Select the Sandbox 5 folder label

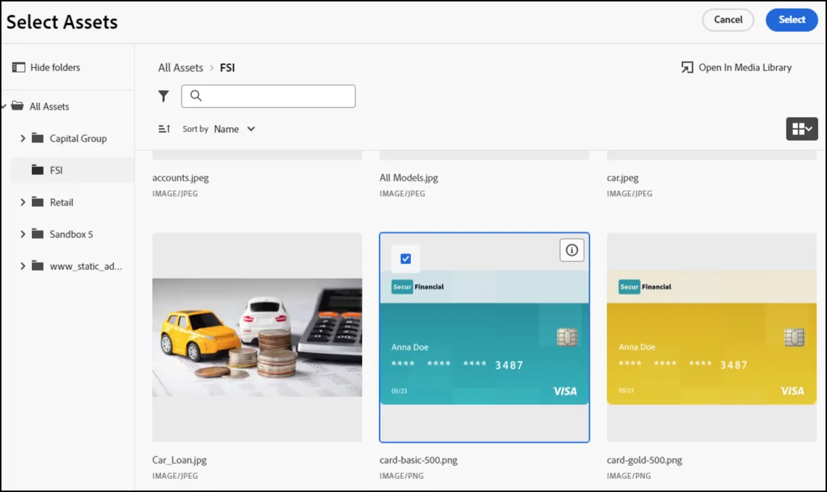[x=71, y=234]
